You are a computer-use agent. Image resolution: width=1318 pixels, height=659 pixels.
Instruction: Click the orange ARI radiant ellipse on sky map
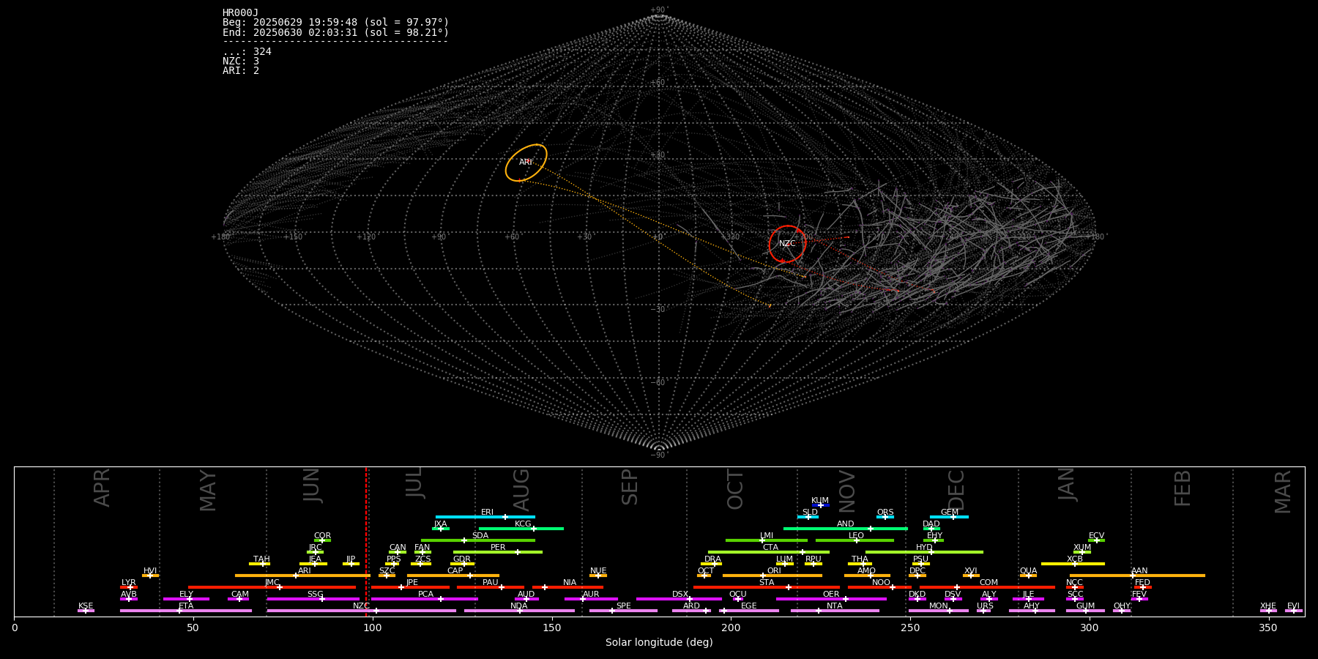(526, 163)
